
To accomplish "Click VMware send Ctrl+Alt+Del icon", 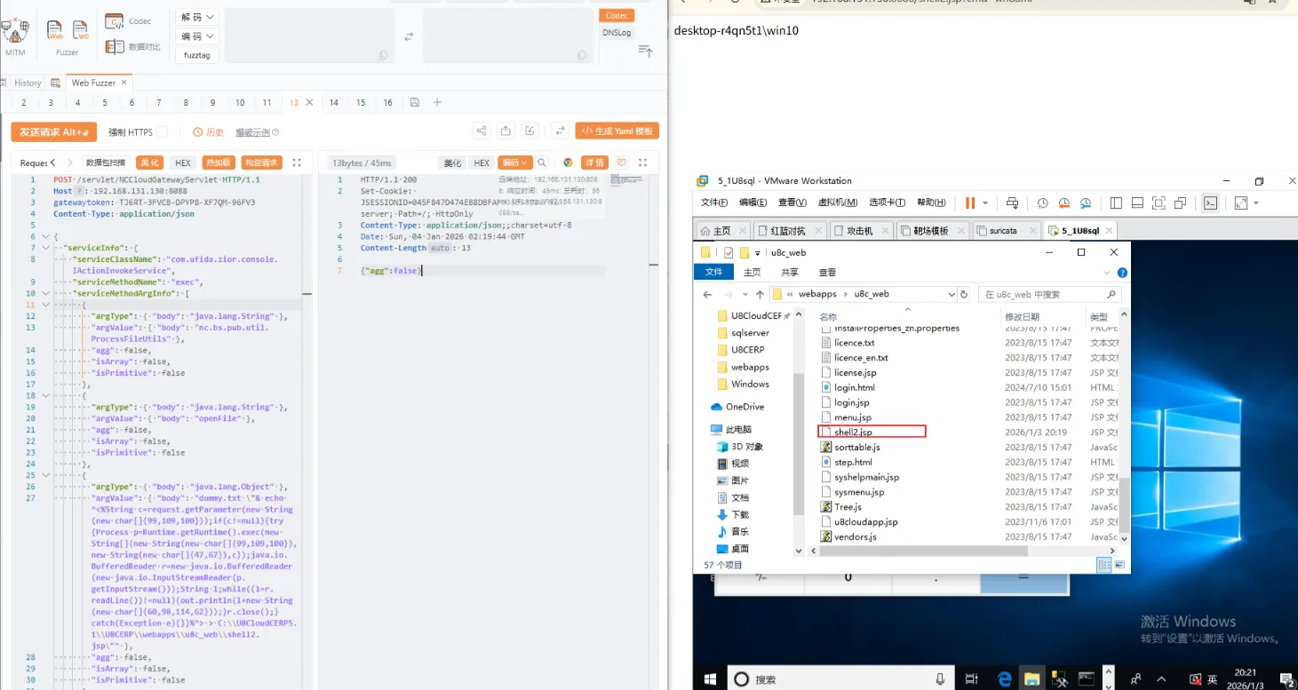I will point(1013,203).
